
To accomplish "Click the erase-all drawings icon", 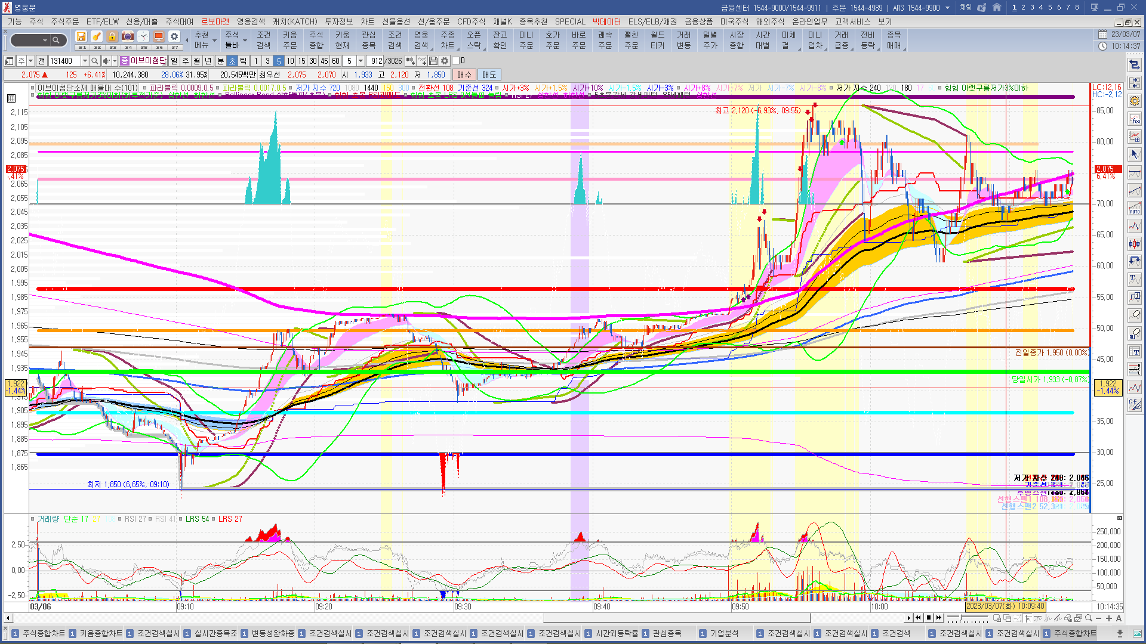I will point(1135,333).
